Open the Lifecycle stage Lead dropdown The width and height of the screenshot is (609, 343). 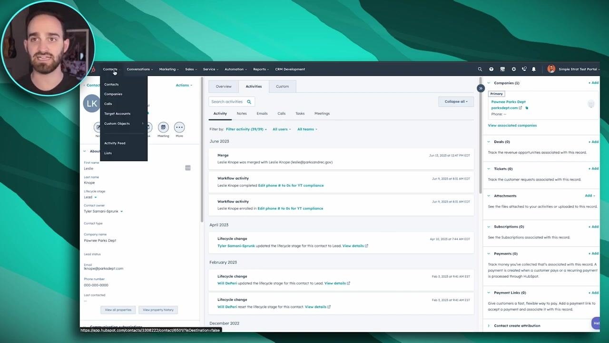tap(90, 197)
